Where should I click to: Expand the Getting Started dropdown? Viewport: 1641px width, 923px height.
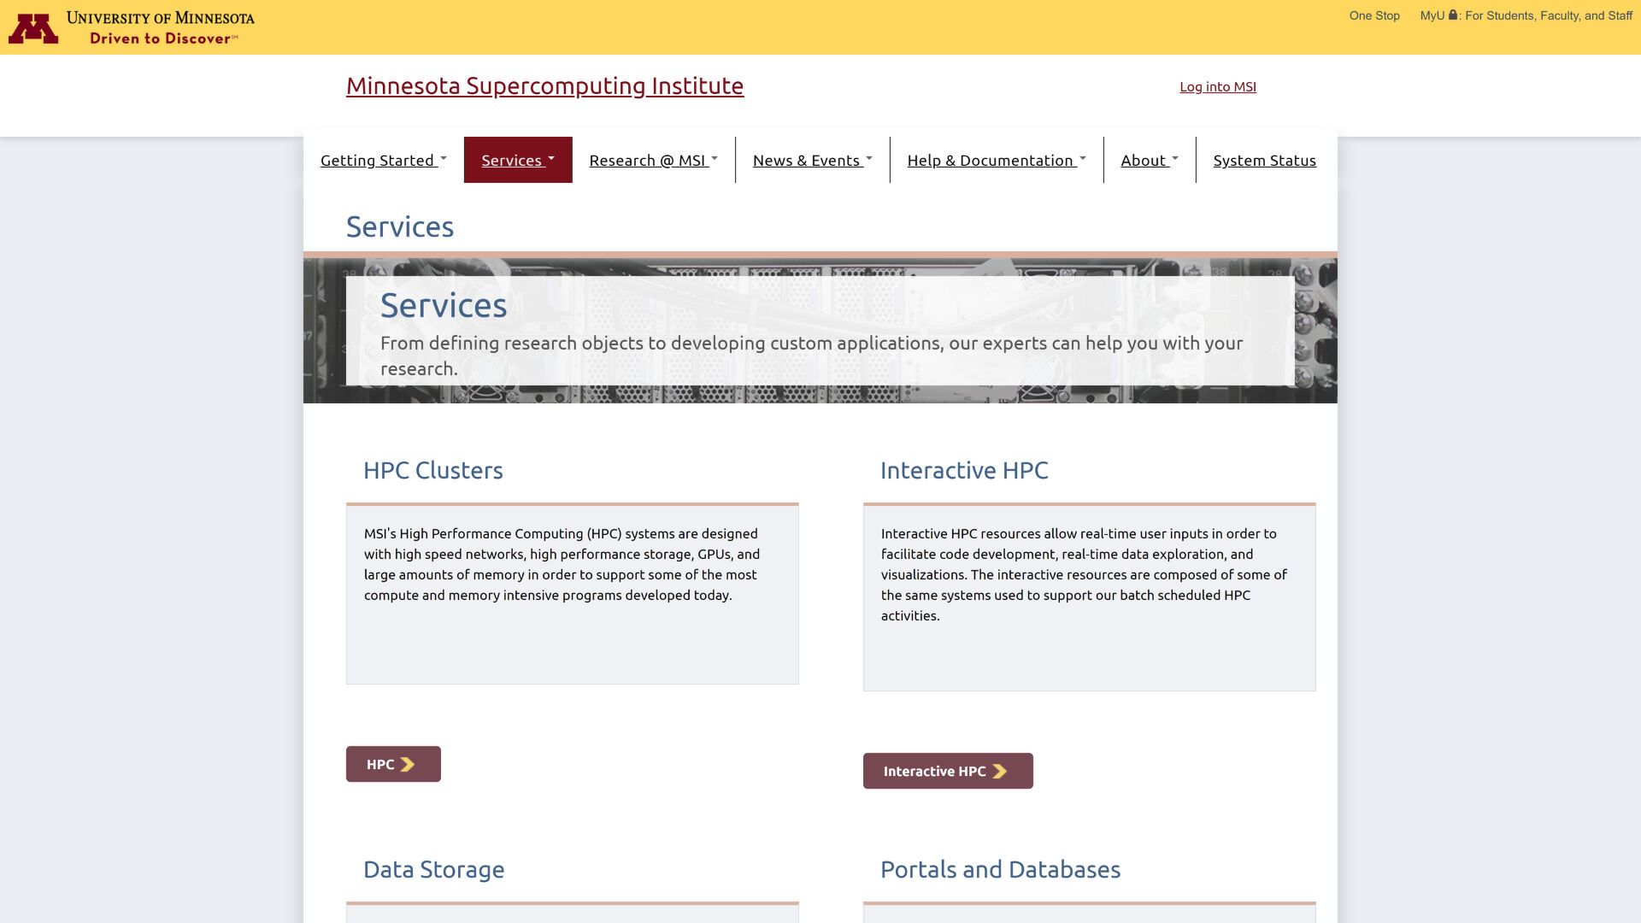coord(383,159)
